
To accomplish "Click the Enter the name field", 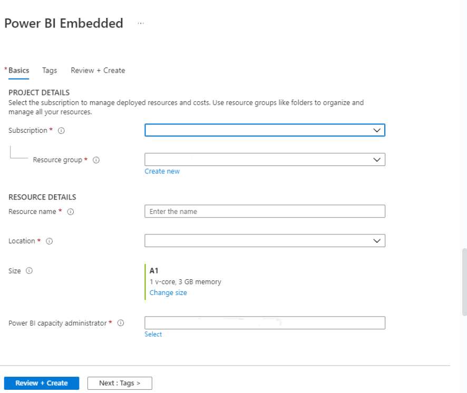I will 264,211.
